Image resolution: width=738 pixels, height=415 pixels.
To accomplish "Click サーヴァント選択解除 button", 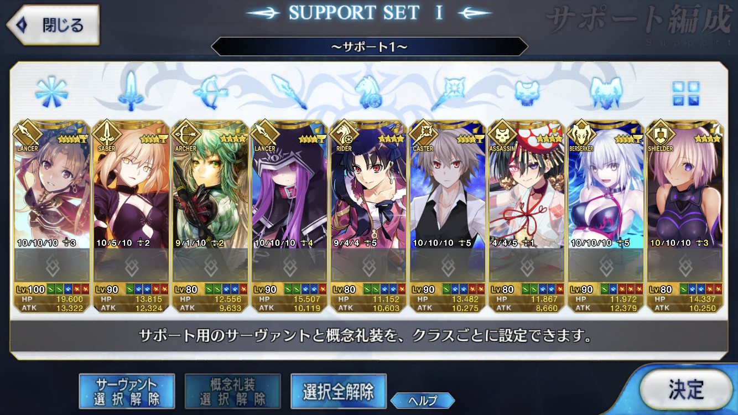I will point(127,391).
